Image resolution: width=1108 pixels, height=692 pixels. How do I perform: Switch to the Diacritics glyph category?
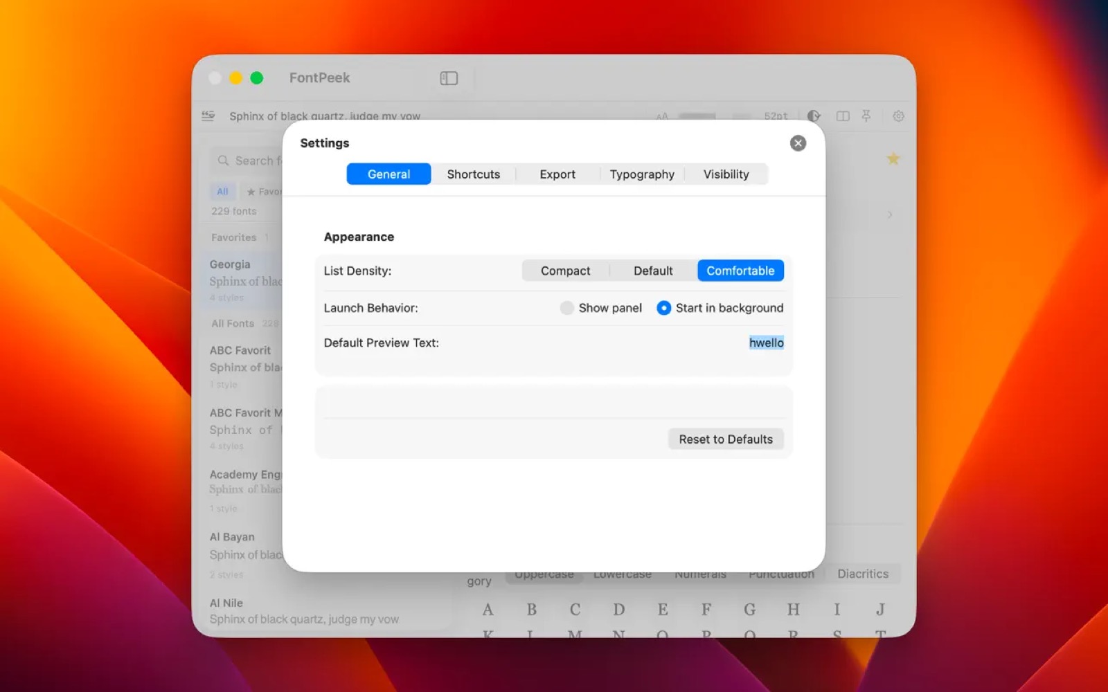pos(863,574)
